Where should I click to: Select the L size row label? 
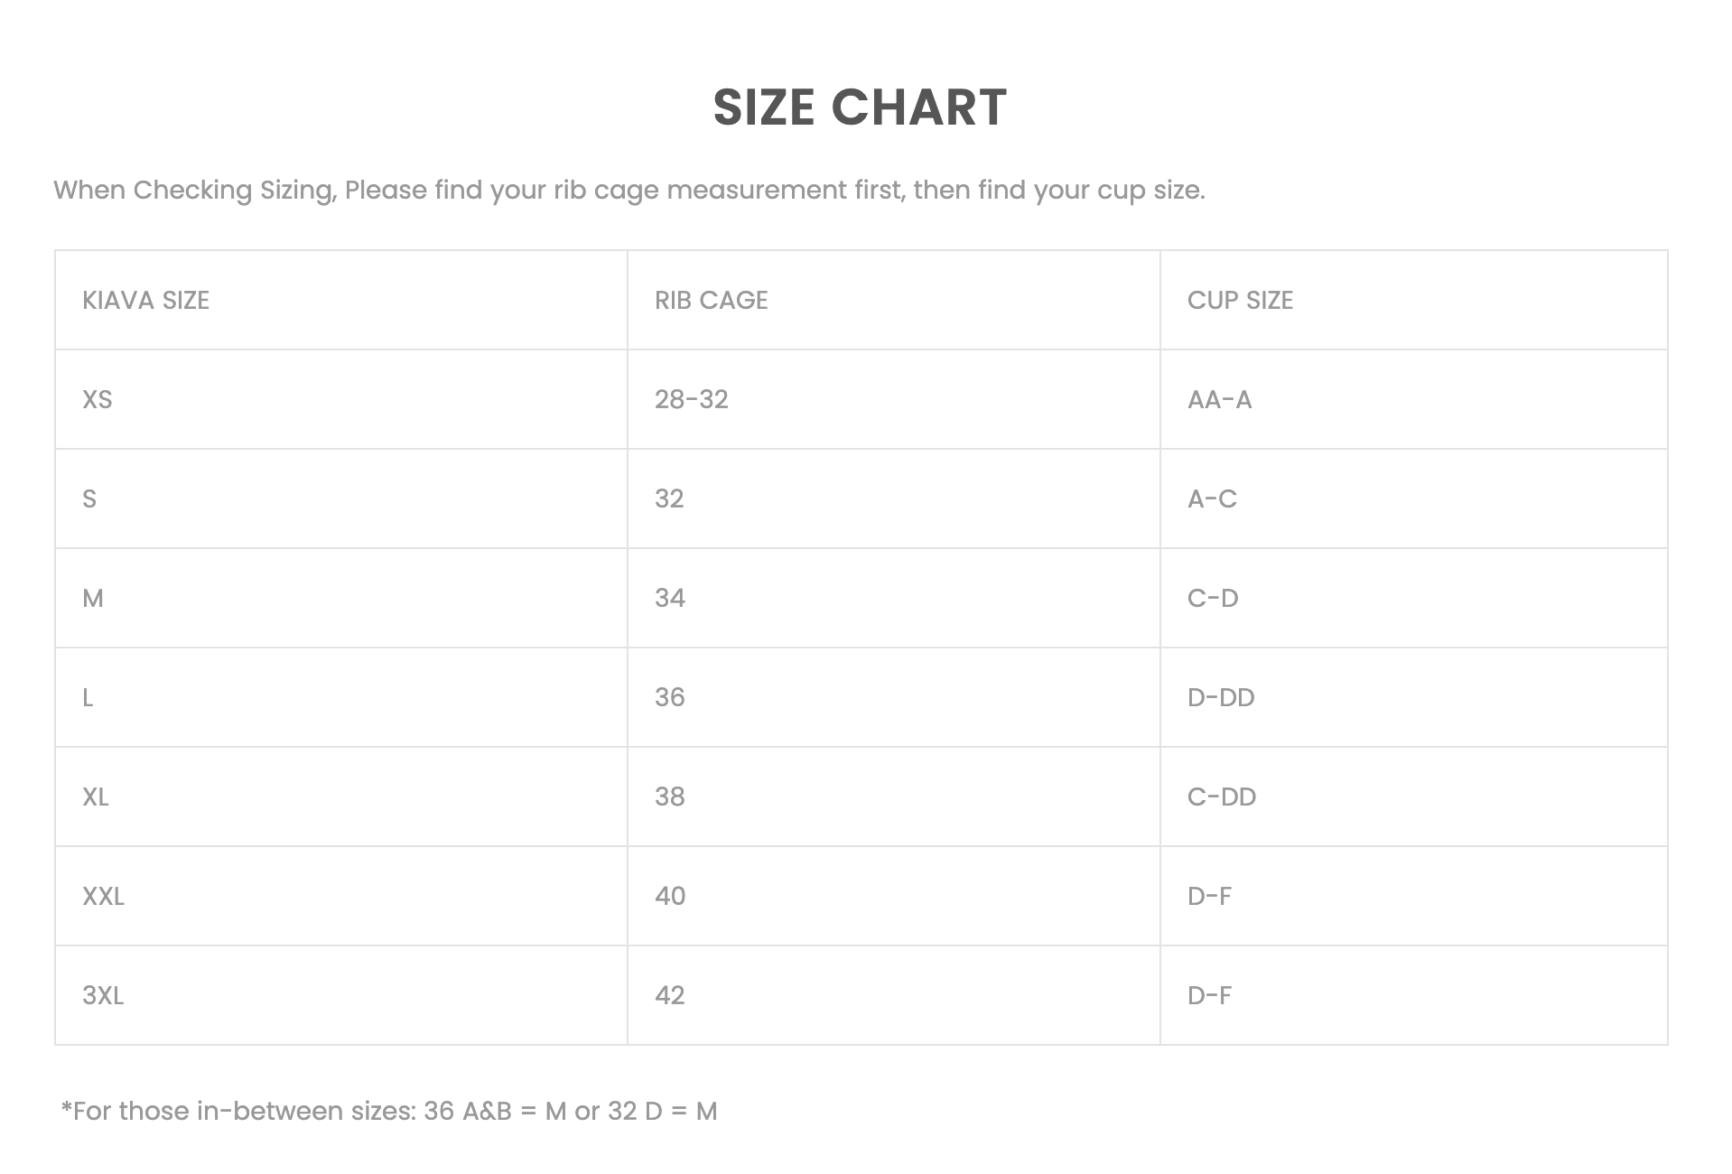click(x=88, y=697)
